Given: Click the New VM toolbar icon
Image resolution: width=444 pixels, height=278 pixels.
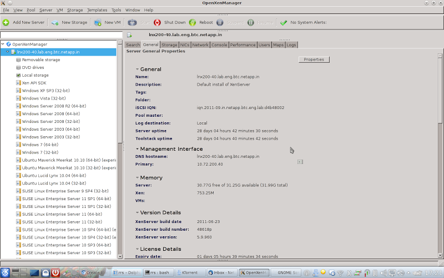Looking at the screenshot, I should pyautogui.click(x=98, y=22).
